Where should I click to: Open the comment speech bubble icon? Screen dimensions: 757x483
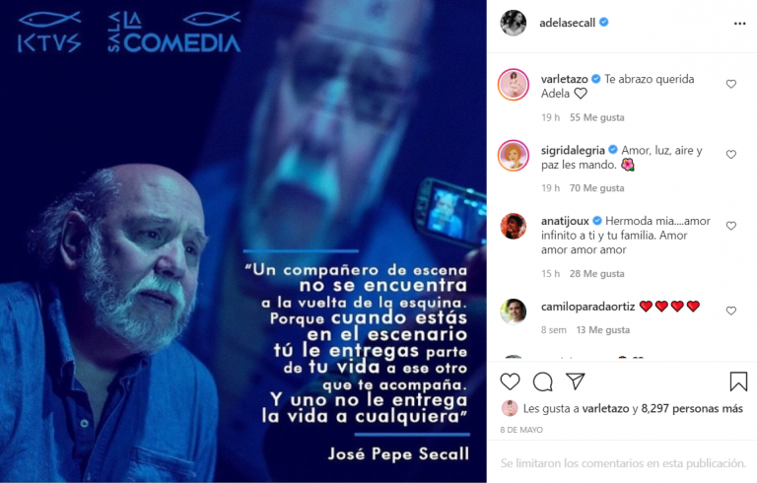coord(543,381)
